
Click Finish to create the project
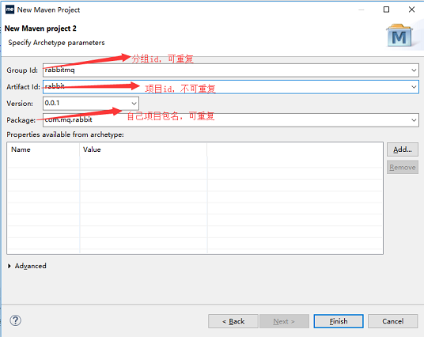pos(339,321)
